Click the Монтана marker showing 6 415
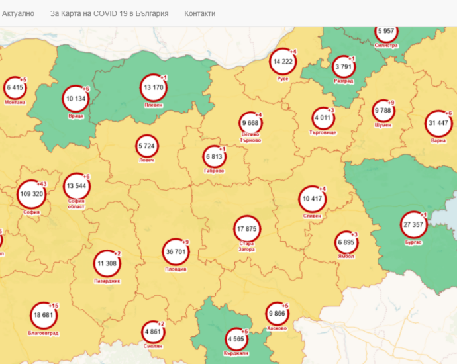Screen dimensions: 457x364 point(15,87)
